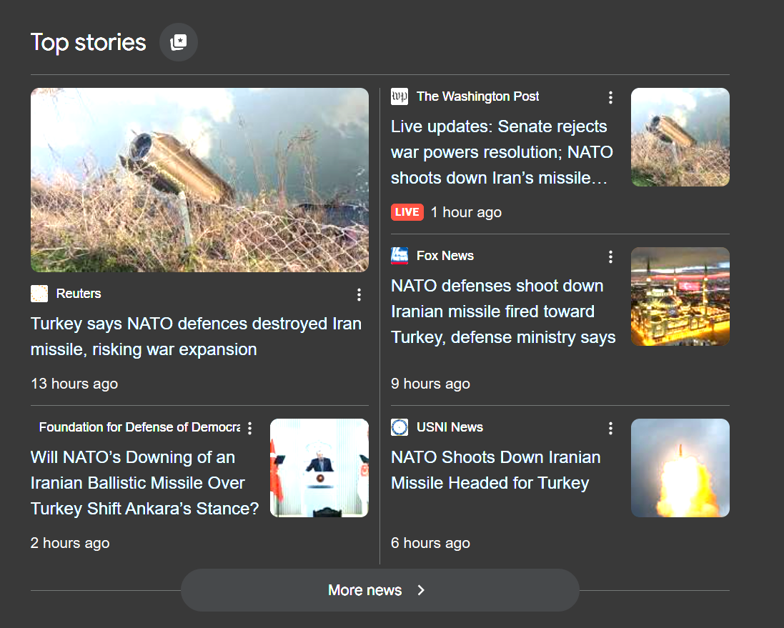Click 'Foundation for Defense of Democra' source name

(139, 427)
